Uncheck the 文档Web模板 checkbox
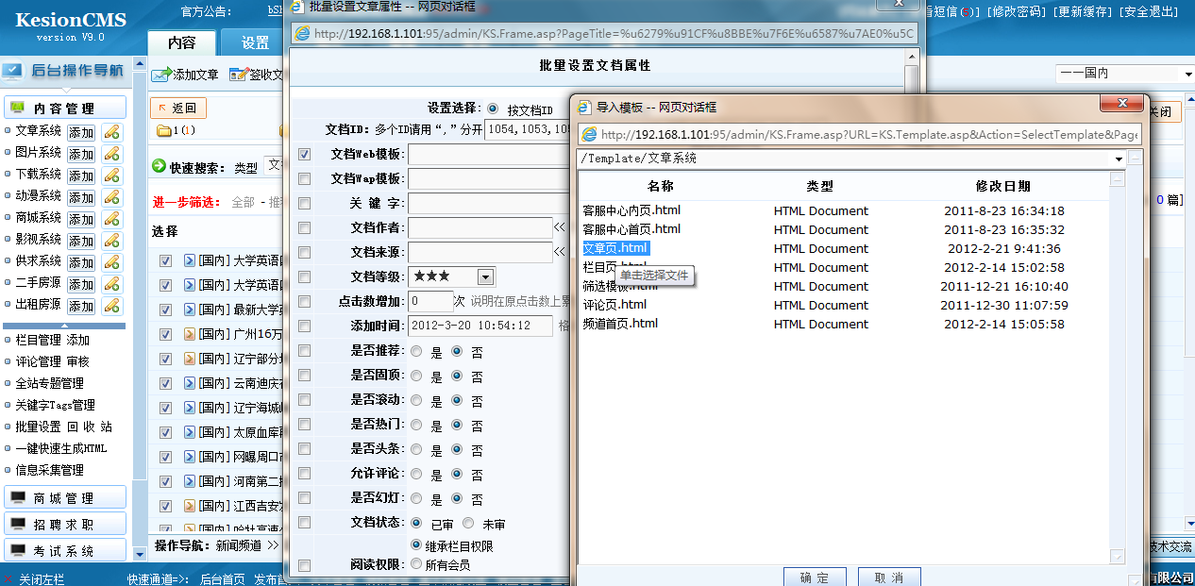 pyautogui.click(x=304, y=154)
